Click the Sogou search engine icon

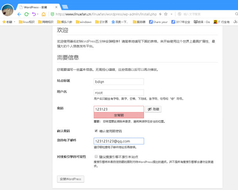click(x=180, y=14)
